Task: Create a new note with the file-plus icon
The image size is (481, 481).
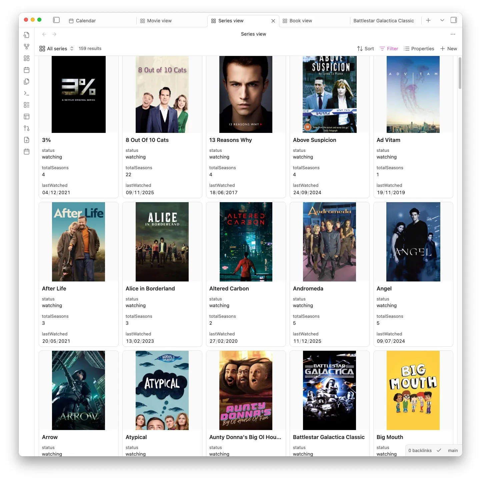Action: point(27,140)
